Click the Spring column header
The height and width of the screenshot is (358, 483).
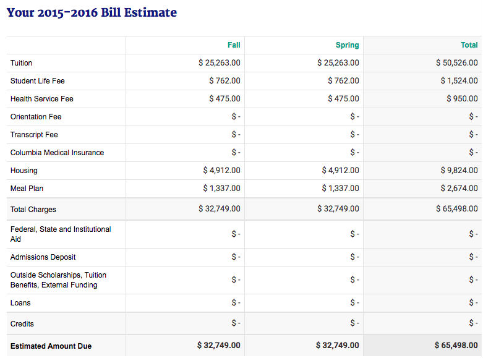click(x=347, y=45)
